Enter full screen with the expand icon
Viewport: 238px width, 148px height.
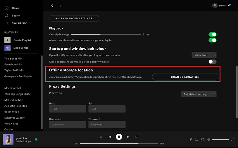coord(232,140)
